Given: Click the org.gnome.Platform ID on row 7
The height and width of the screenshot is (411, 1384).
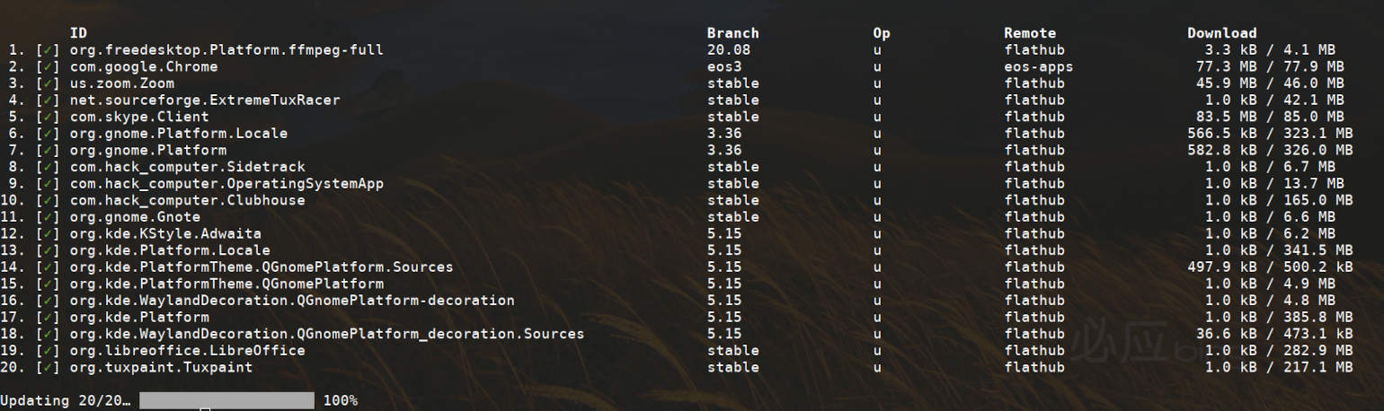Looking at the screenshot, I should click(148, 150).
